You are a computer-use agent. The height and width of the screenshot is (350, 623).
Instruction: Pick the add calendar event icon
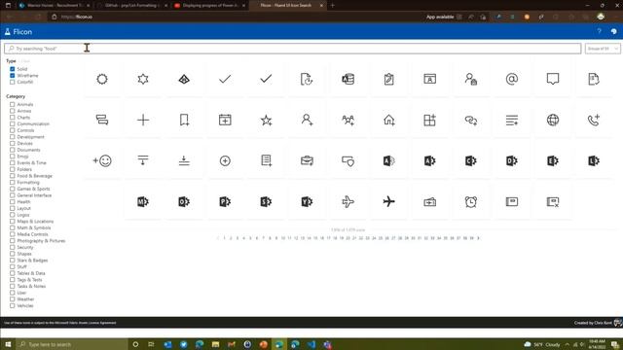click(225, 120)
